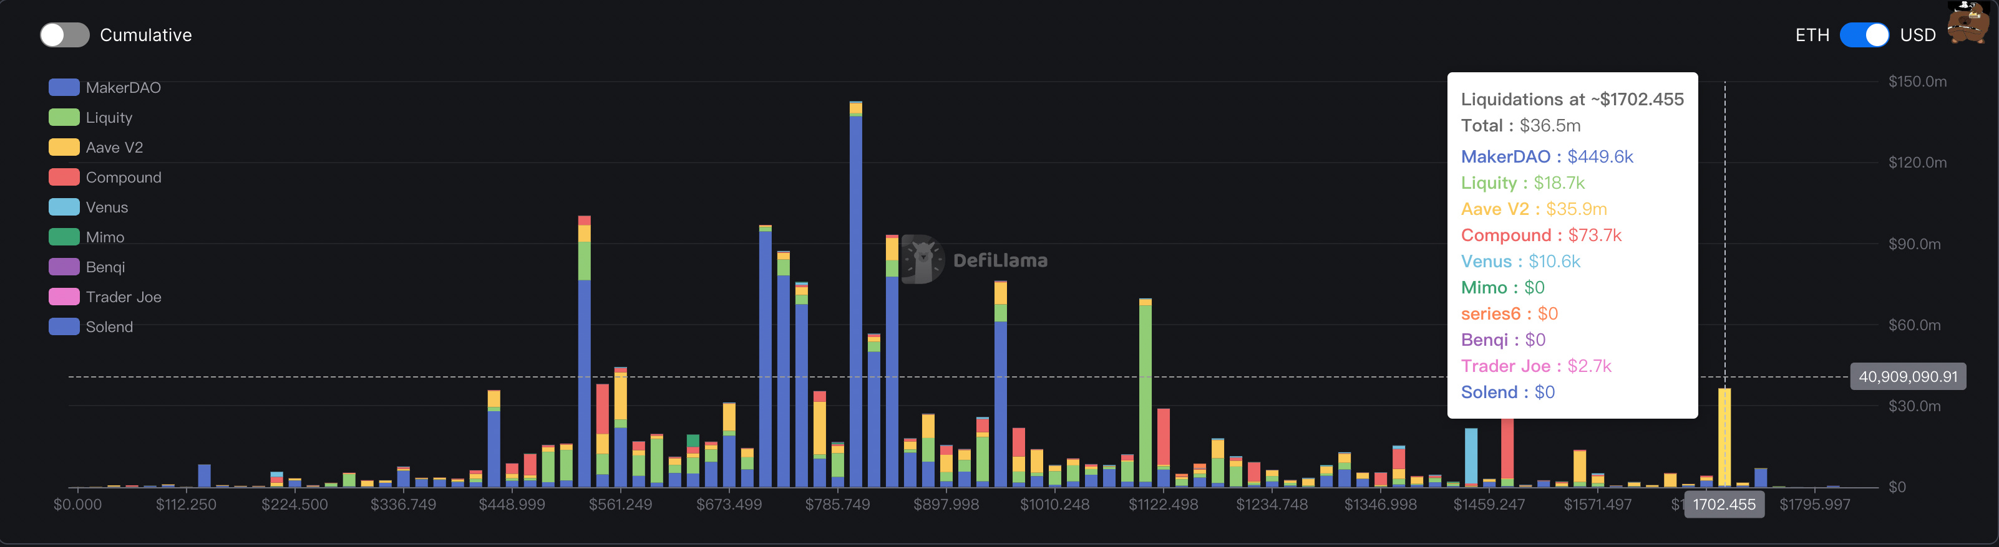
Task: Toggle Benqi series via its legend label
Action: (105, 267)
